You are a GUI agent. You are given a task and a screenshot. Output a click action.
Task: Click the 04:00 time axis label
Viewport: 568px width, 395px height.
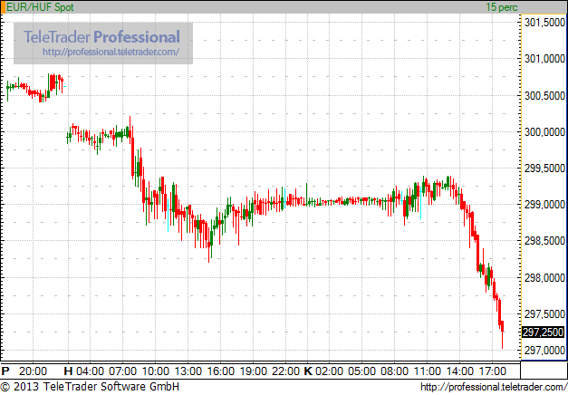coord(90,371)
